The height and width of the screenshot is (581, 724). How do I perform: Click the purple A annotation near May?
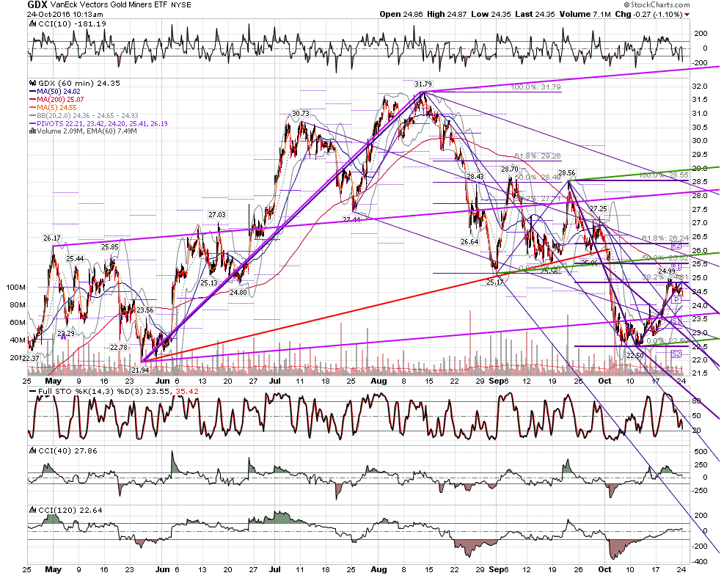[63, 337]
